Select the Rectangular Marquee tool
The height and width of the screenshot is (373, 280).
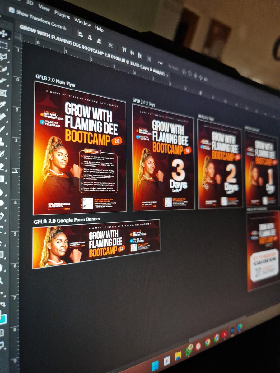4,46
